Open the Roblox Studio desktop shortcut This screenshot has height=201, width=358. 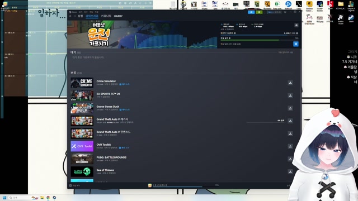(341, 19)
